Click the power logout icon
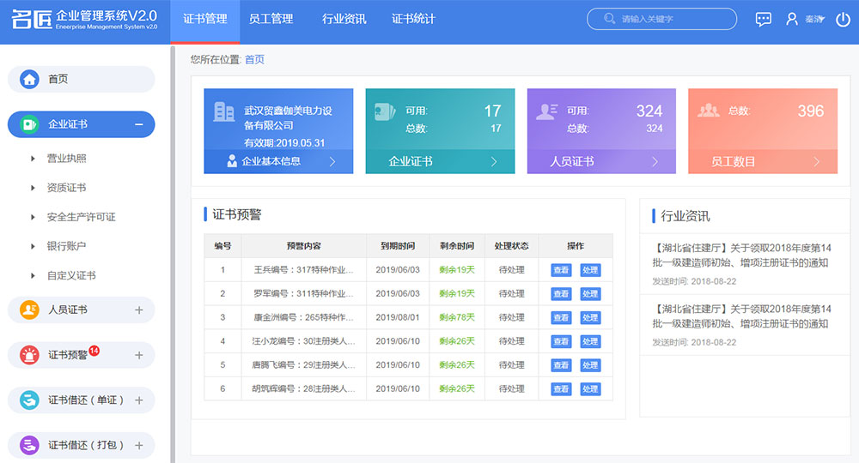 tap(843, 19)
